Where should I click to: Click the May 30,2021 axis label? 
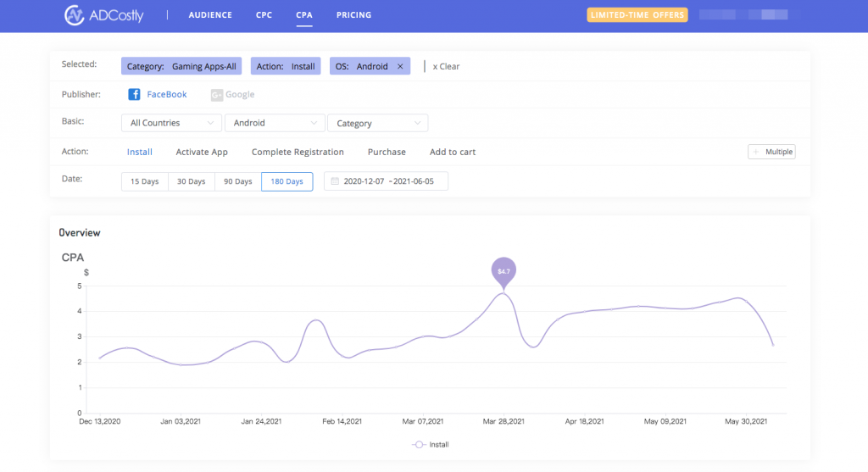click(x=746, y=421)
